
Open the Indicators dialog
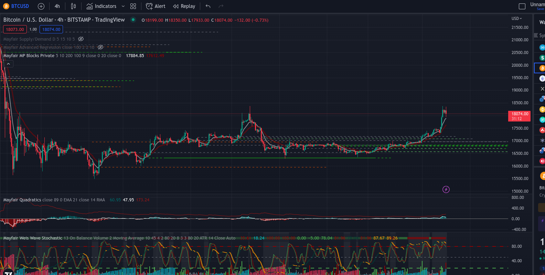coord(101,6)
